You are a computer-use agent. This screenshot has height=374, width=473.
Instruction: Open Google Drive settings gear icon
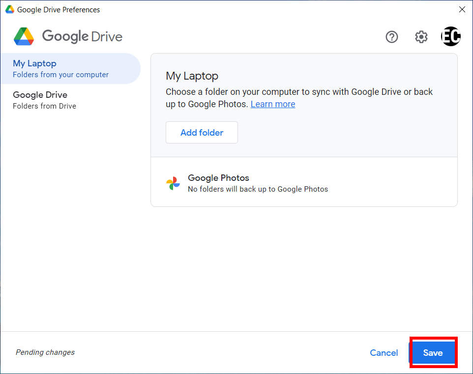coord(421,36)
